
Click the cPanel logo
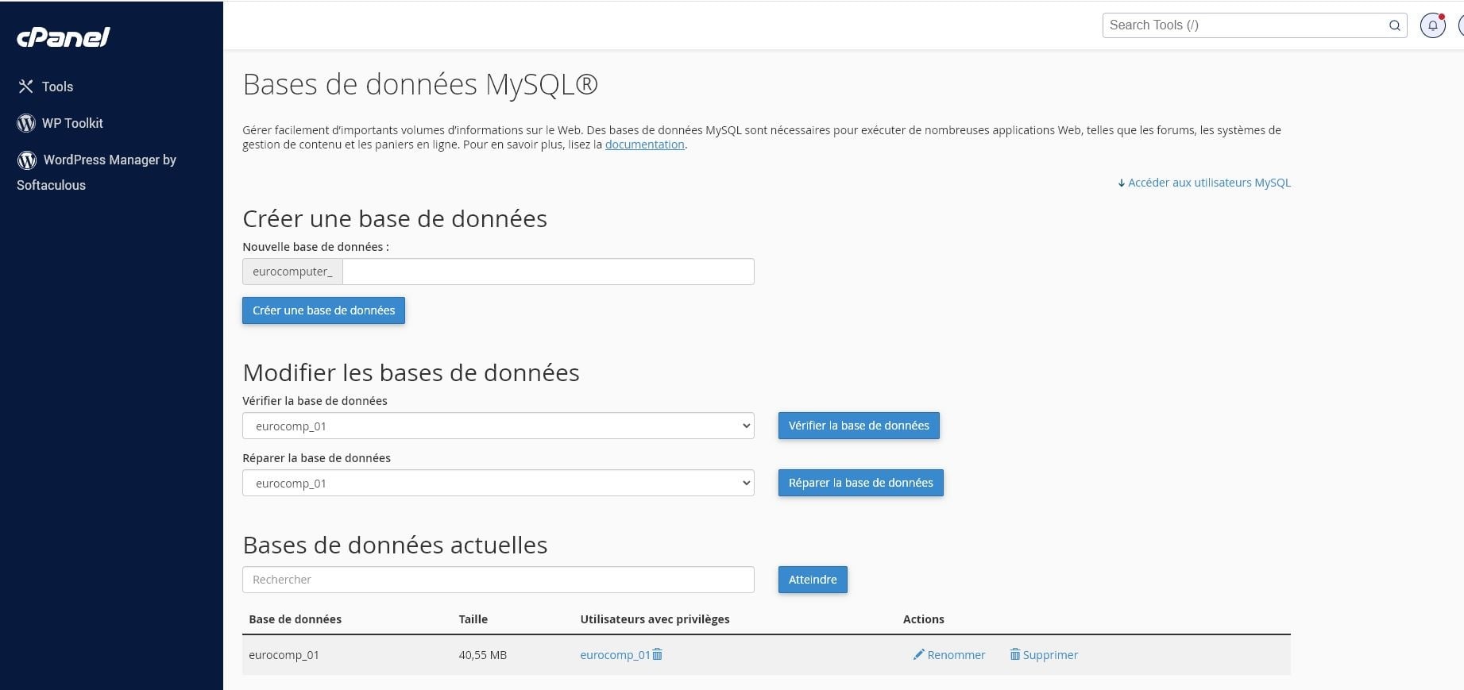click(64, 37)
